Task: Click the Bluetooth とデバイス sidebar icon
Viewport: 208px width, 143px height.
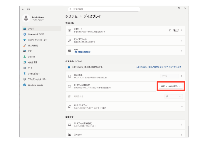Action: point(25,34)
